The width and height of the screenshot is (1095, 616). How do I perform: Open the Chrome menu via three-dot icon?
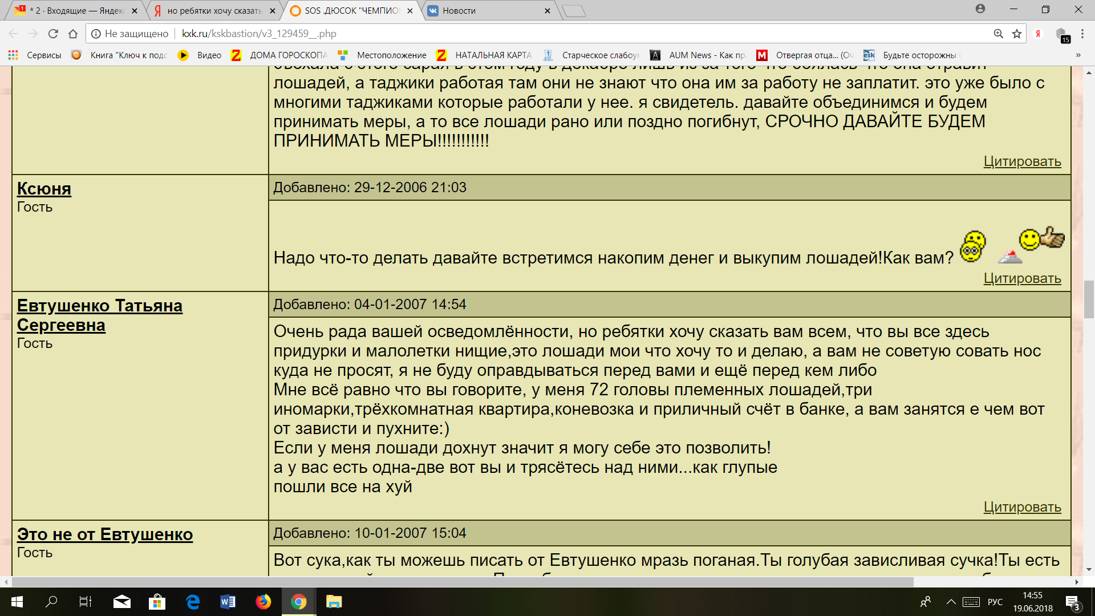(1081, 34)
